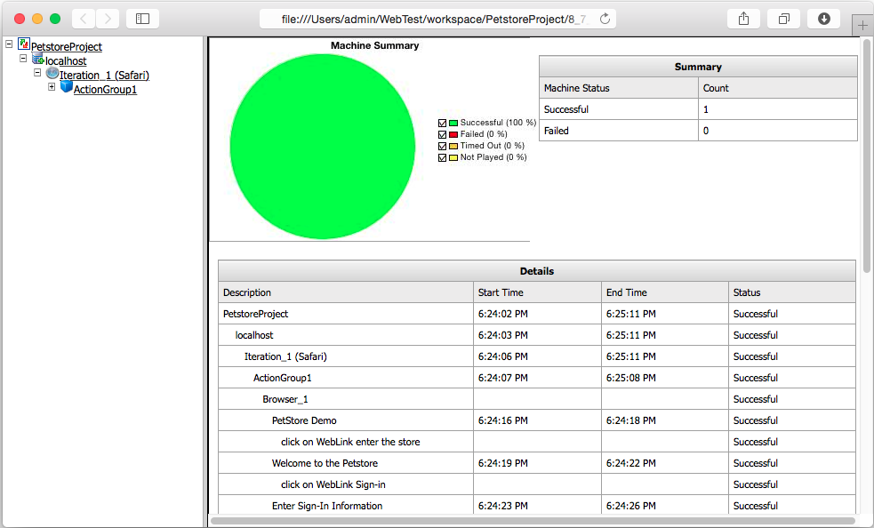This screenshot has height=528, width=874.
Task: Reload the page with the refresh icon
Action: point(605,19)
